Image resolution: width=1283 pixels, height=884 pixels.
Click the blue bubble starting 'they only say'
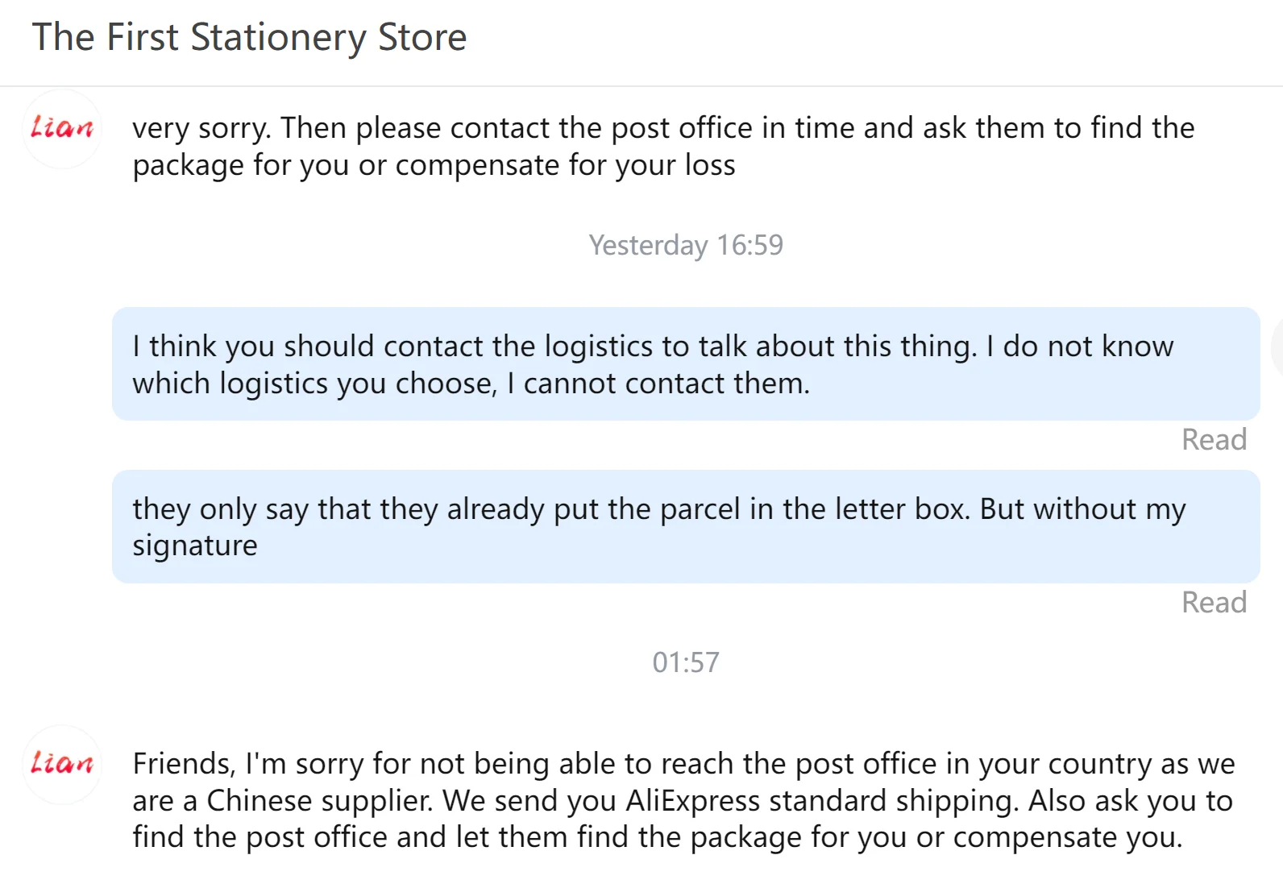pyautogui.click(x=685, y=526)
